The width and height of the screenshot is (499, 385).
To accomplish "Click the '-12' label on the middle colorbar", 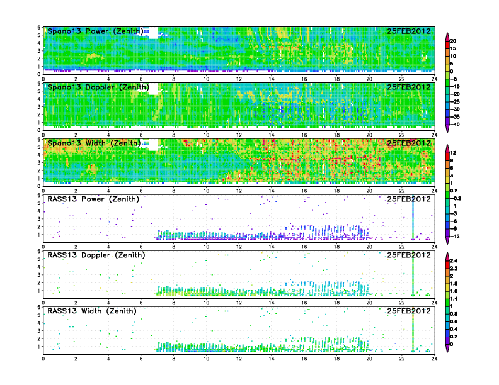I will coord(455,237).
